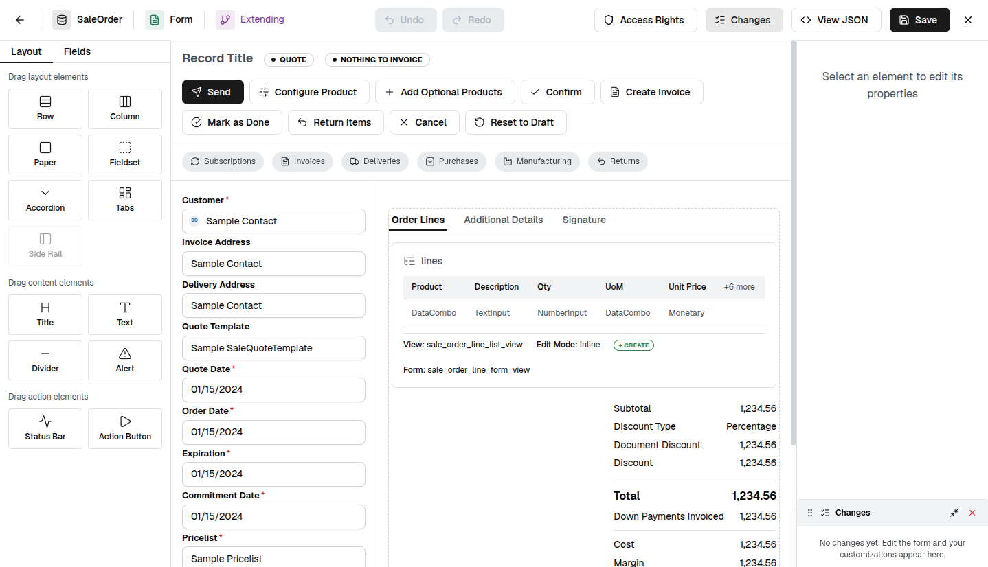Select the Customer field Sample Contact
Viewport: 988px width, 567px height.
coord(273,221)
